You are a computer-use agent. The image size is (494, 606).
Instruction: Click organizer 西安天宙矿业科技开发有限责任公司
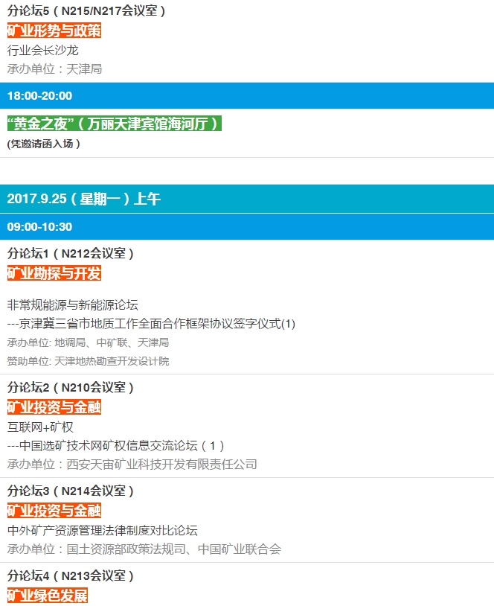(132, 464)
